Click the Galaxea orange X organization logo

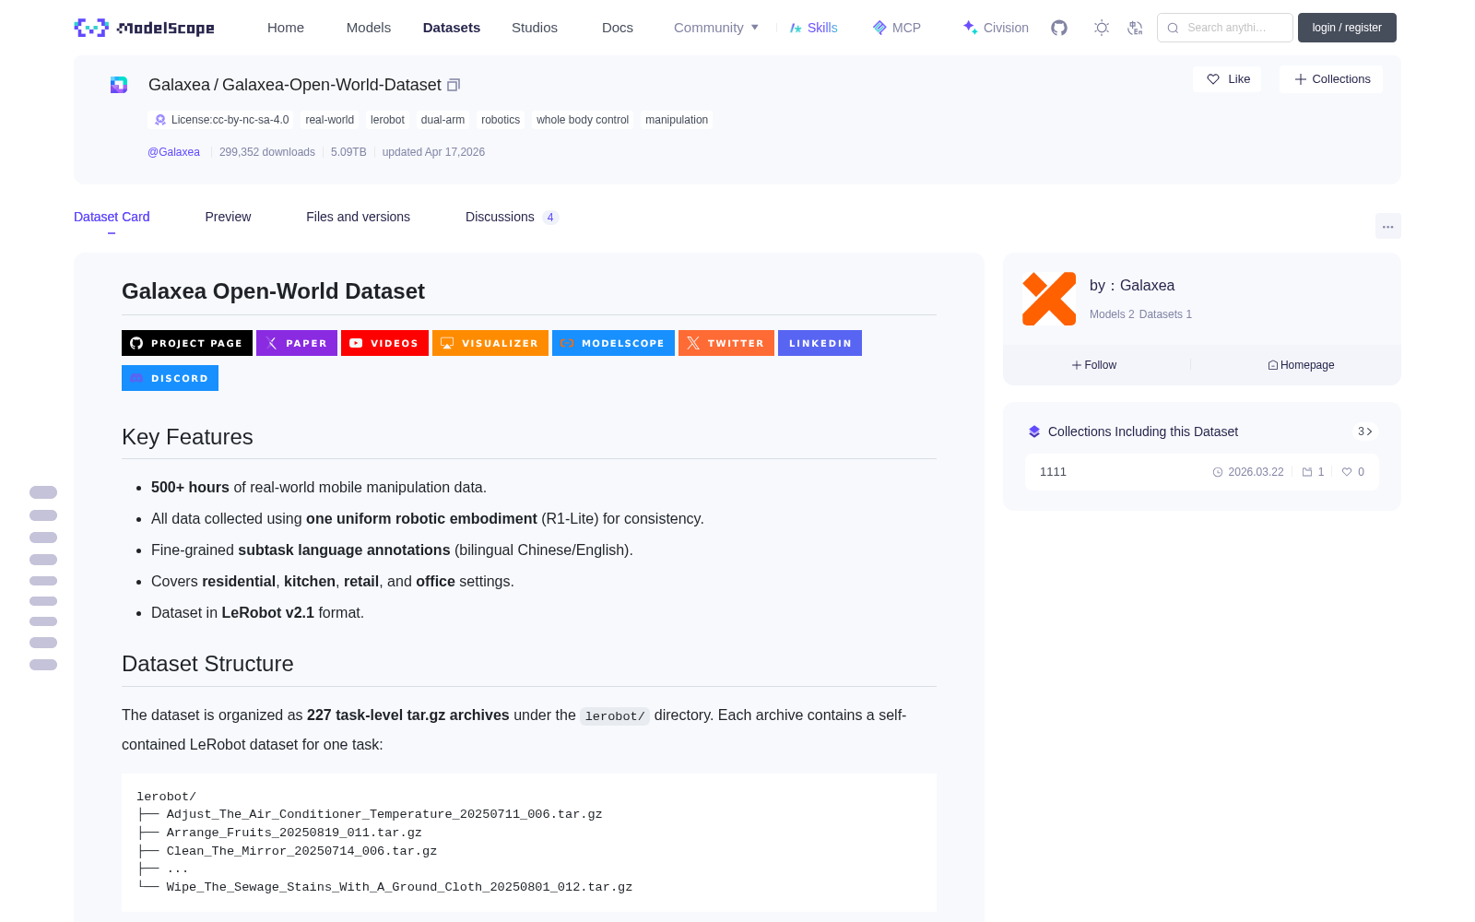click(x=1049, y=299)
